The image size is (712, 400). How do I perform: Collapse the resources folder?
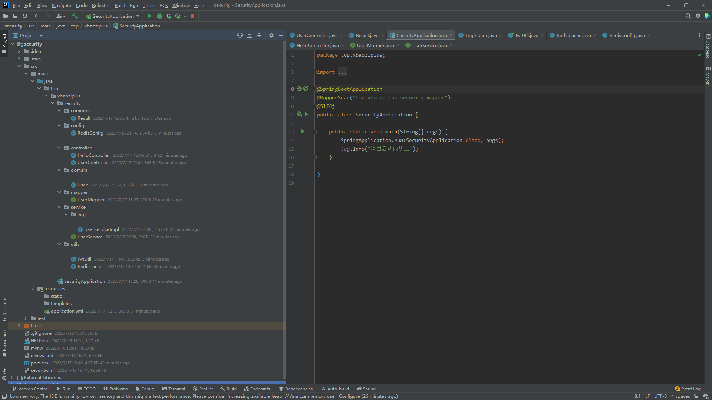(x=32, y=289)
